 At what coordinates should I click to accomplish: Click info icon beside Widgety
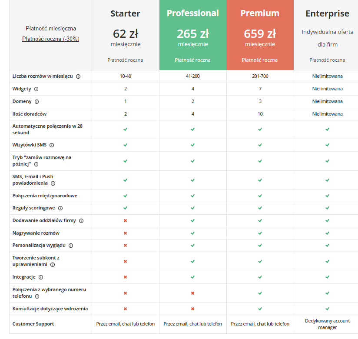coord(36,89)
